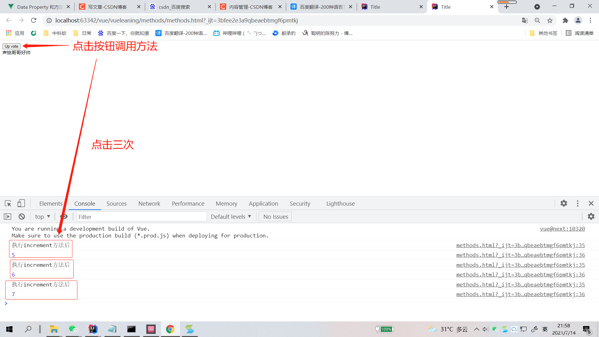Switch to the Sources tab

tap(116, 203)
